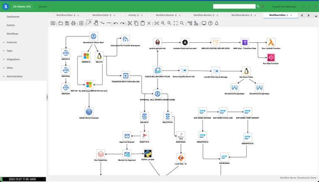Image resolution: width=319 pixels, height=182 pixels.
Task: Click the scissors Cut icon
Action: 130,23
